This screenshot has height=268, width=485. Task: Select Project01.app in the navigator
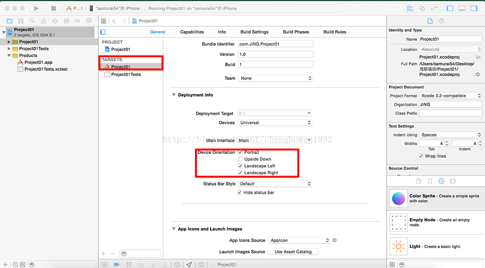coord(38,62)
